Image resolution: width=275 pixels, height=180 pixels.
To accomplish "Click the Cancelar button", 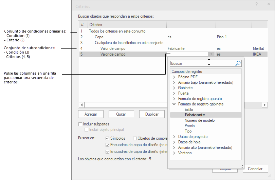I will (255, 169).
